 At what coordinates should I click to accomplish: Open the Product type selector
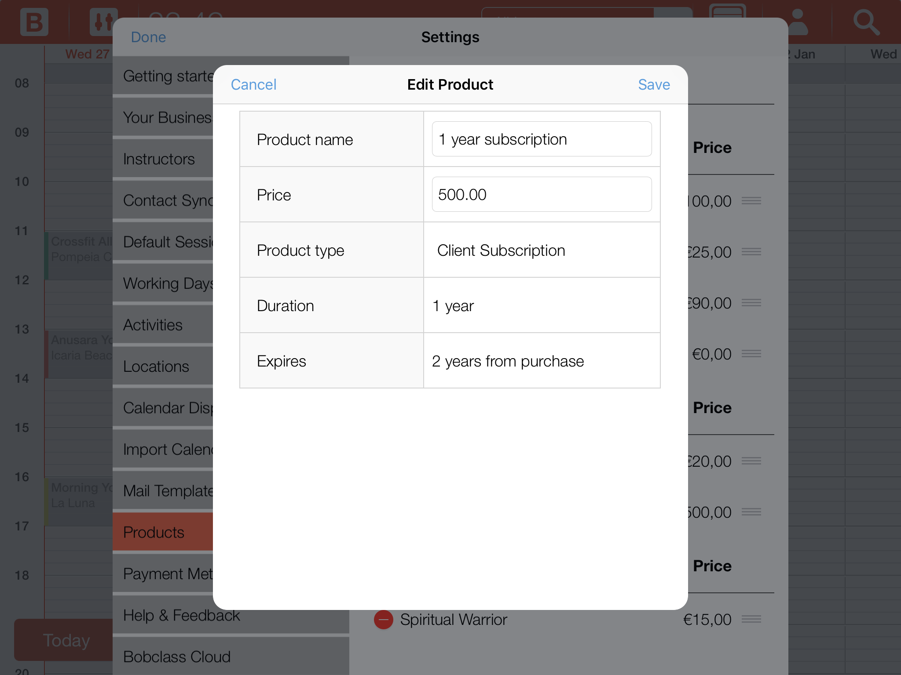(541, 250)
